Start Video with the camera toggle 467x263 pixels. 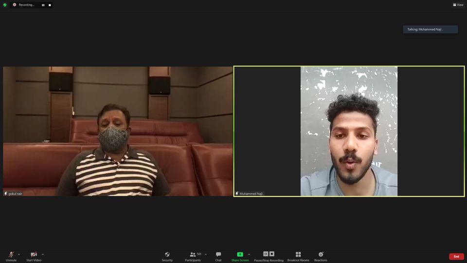[34, 256]
